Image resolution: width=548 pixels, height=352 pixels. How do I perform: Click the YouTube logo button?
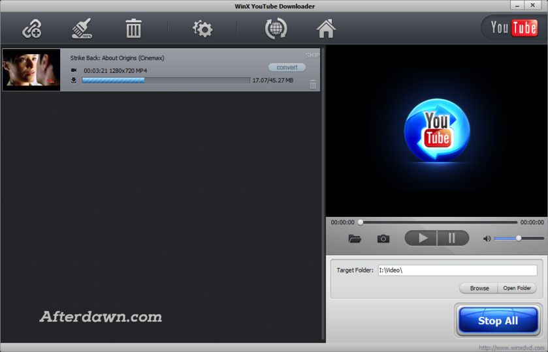(513, 28)
